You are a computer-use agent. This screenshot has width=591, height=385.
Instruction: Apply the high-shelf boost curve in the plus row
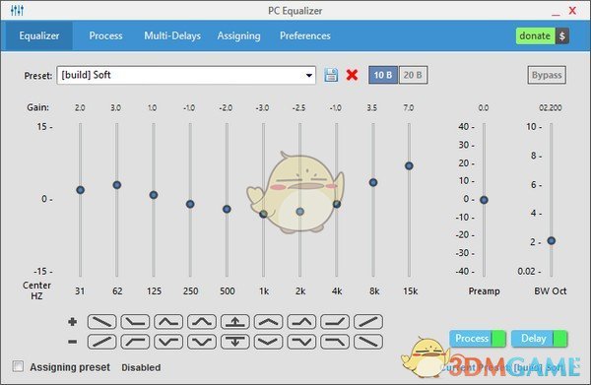pyautogui.click(x=335, y=322)
